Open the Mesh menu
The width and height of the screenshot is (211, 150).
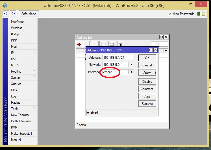tap(23, 46)
